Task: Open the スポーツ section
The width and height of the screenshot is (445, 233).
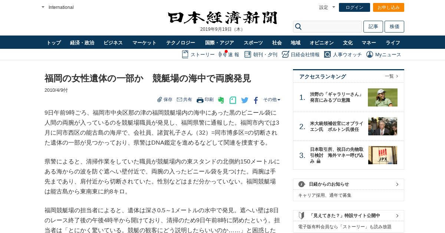Action: (x=253, y=43)
